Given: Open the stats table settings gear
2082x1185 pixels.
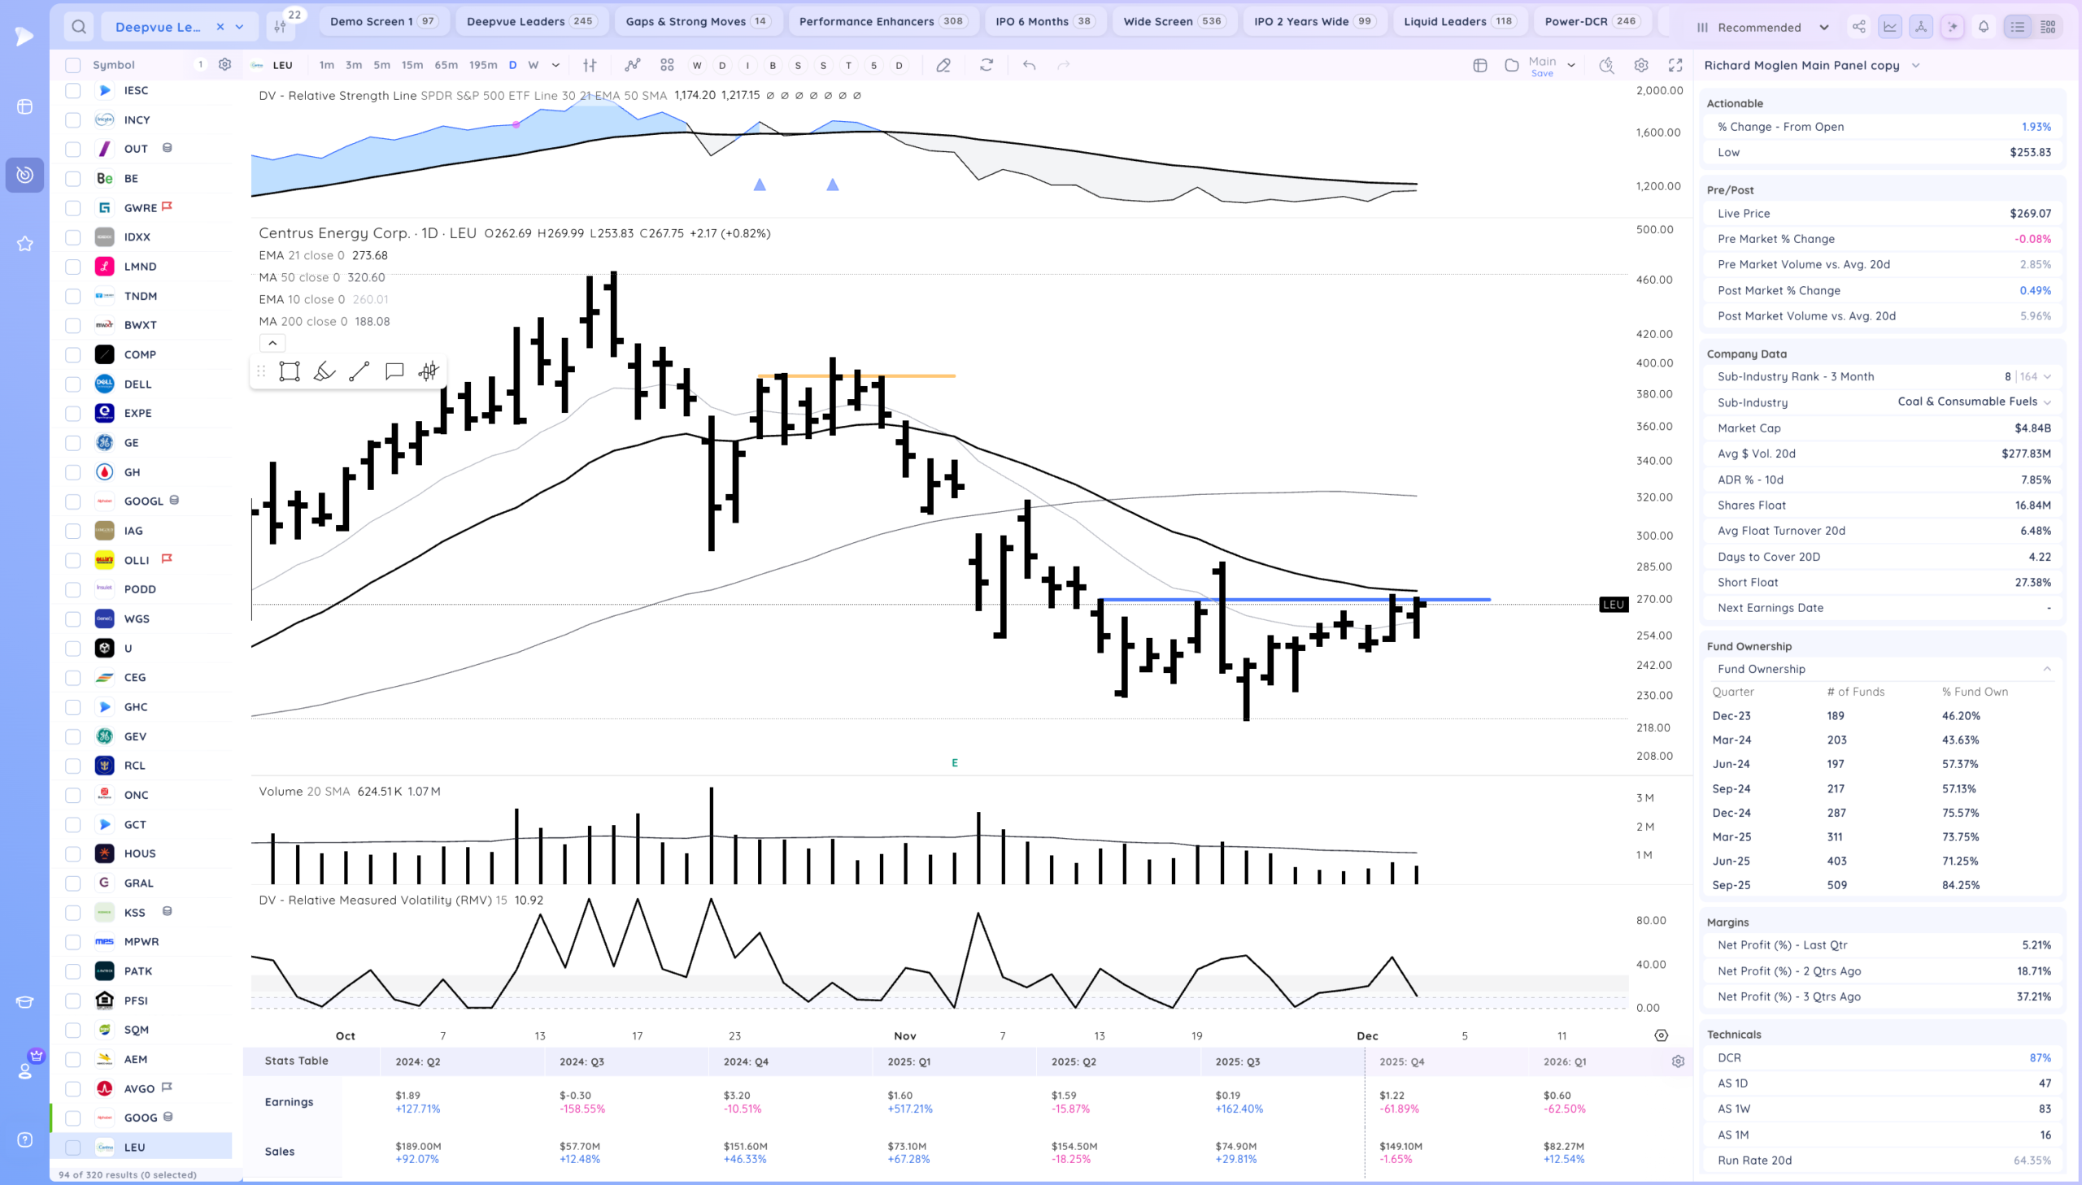Looking at the screenshot, I should 1677,1061.
